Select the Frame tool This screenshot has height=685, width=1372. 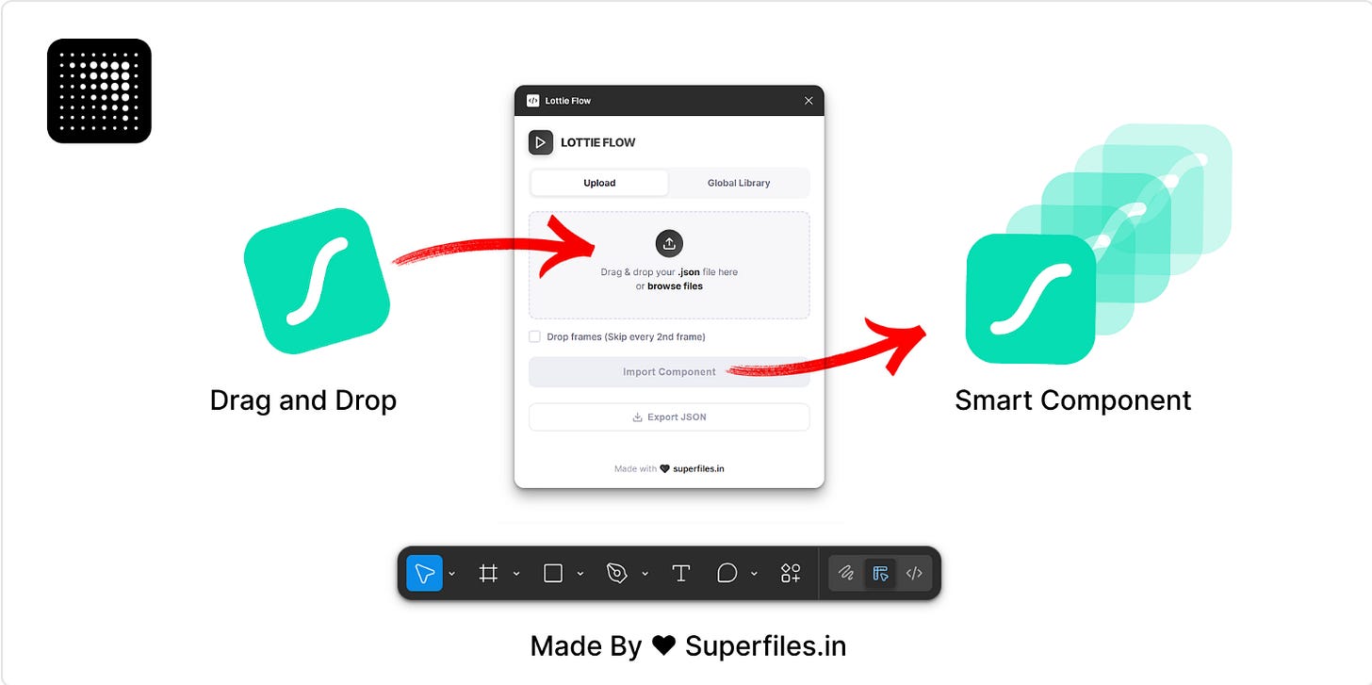pos(488,573)
